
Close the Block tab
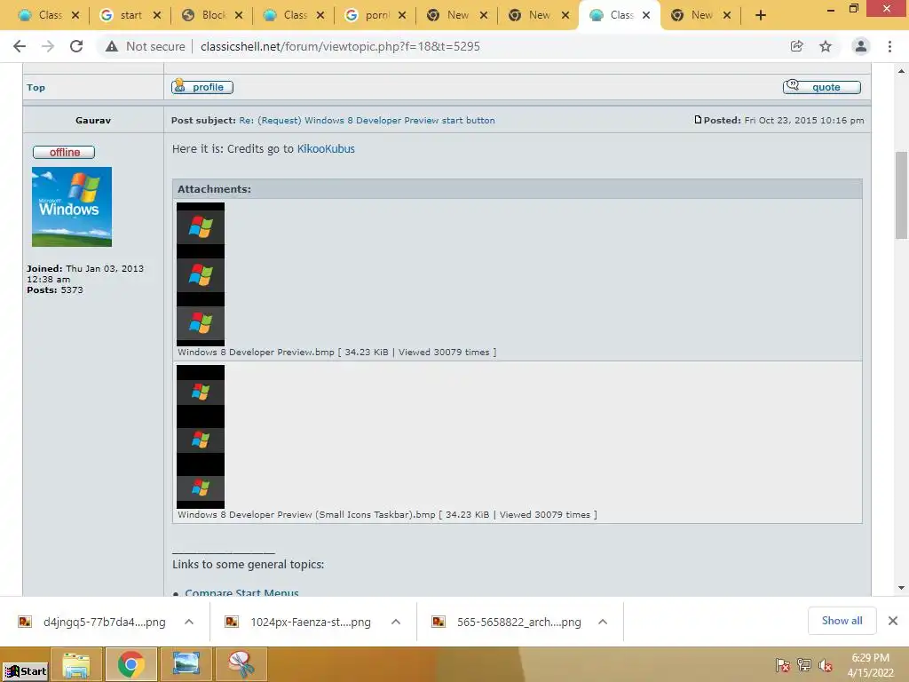239,16
